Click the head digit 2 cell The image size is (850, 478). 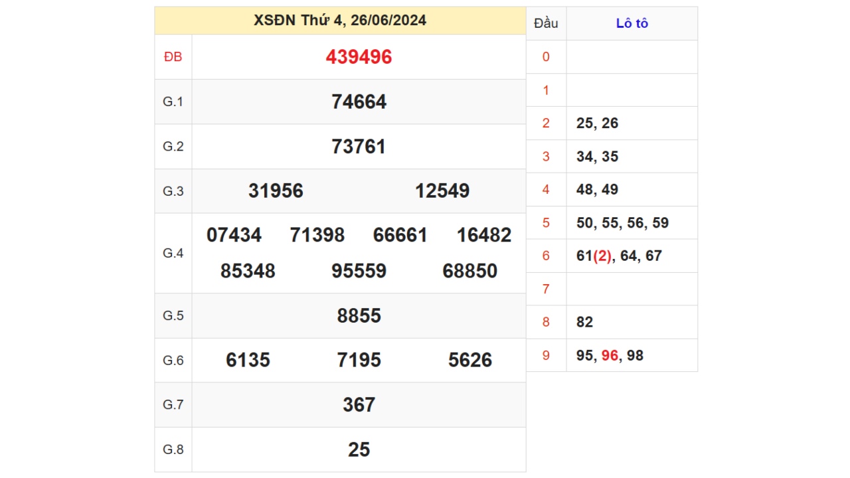[x=546, y=123]
